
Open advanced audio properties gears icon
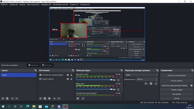point(78,98)
